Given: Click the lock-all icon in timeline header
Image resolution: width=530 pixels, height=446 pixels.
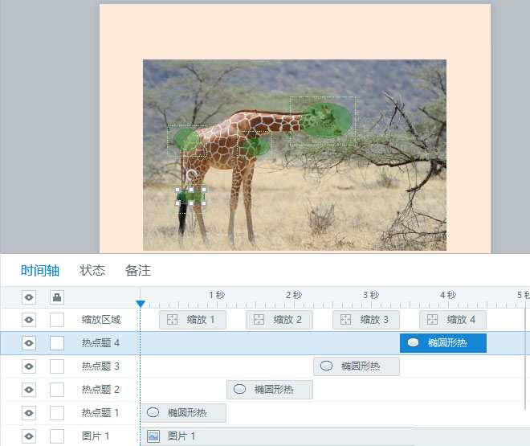Looking at the screenshot, I should pos(57,297).
